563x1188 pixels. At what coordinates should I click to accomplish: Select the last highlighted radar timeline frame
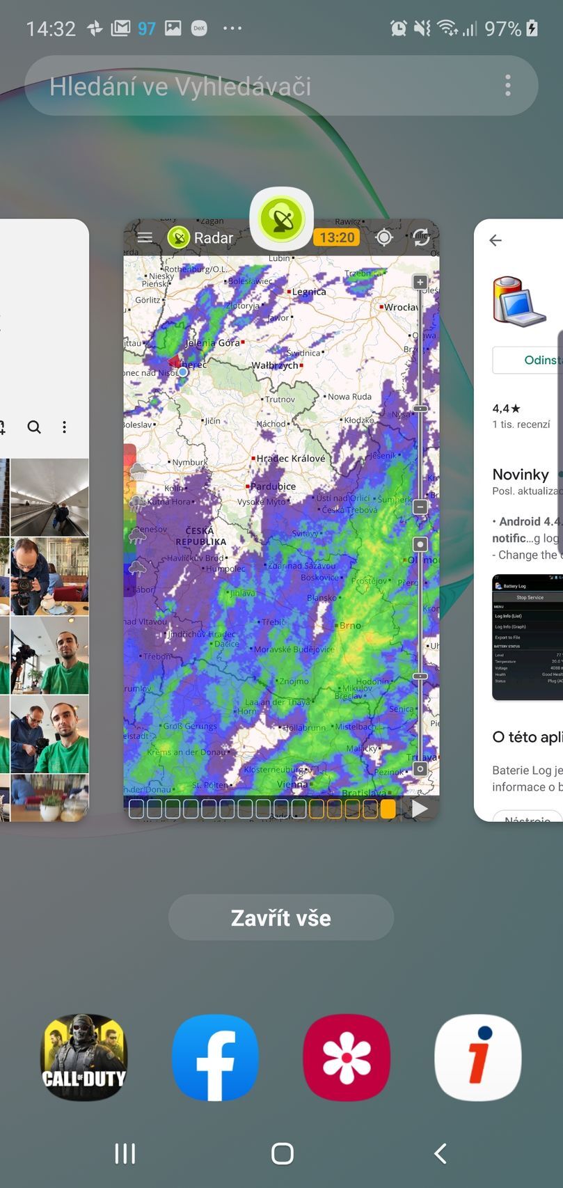click(388, 808)
